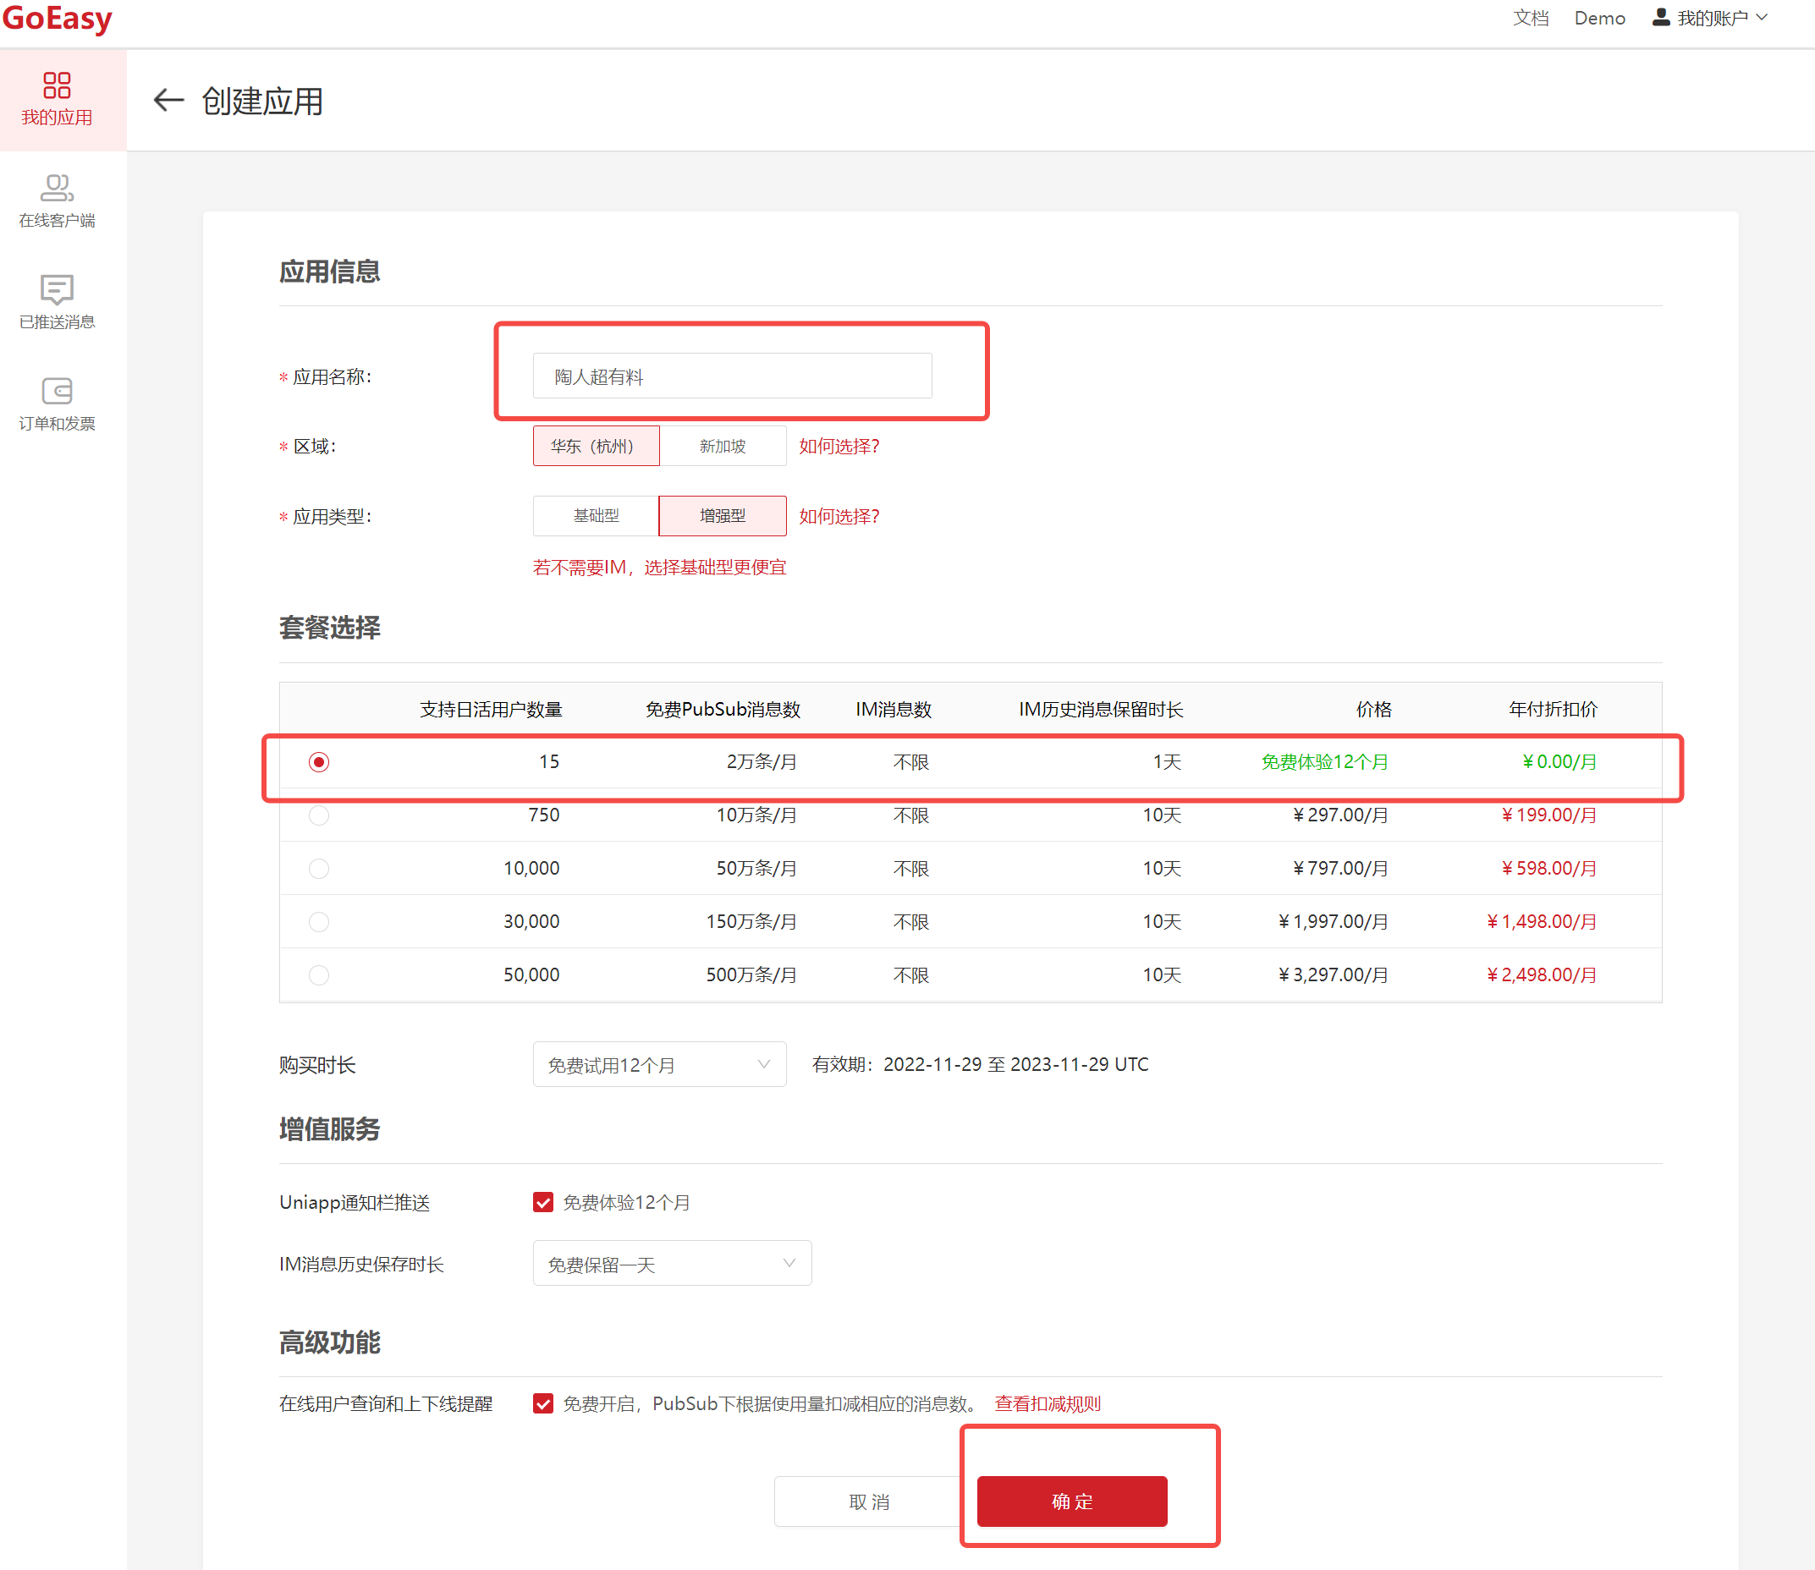Toggle the Uniapp通知栏推送 checkbox
This screenshot has width=1815, height=1570.
543,1202
